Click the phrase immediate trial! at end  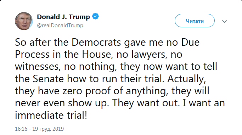tap(51, 115)
